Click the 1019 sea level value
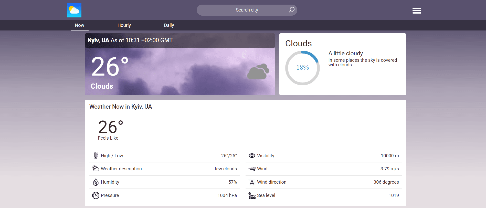Viewport: 486px width, 208px height. pos(394,195)
